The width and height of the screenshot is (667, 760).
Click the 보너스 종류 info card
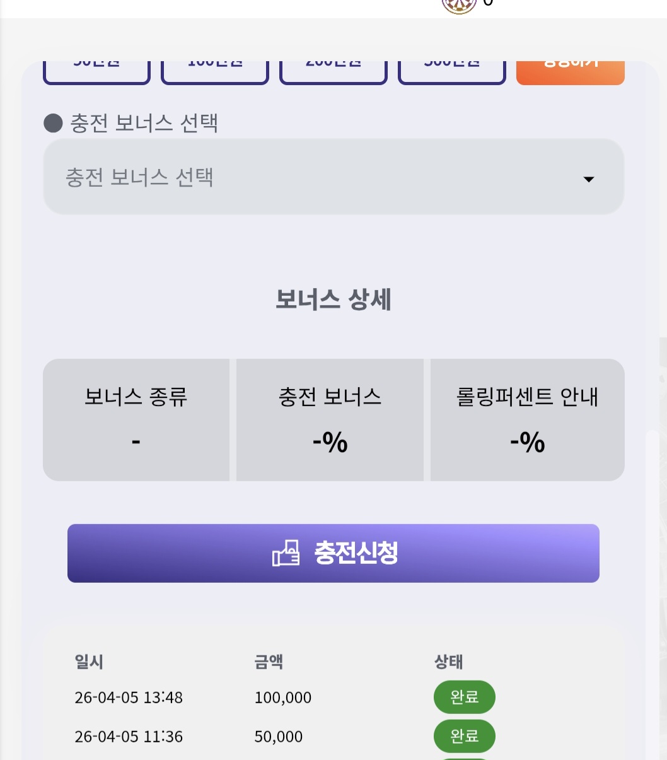tap(136, 419)
